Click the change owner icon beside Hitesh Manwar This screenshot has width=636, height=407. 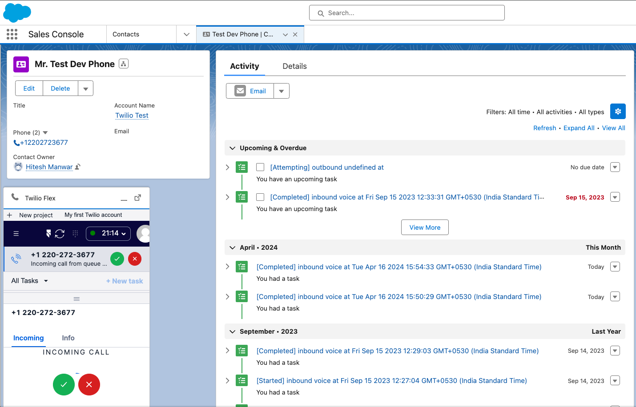[77, 167]
